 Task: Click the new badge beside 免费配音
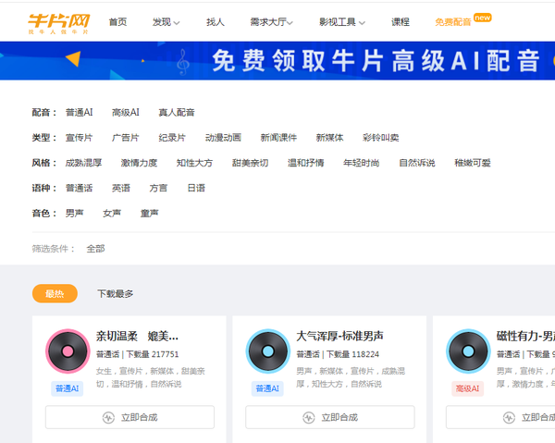point(483,18)
